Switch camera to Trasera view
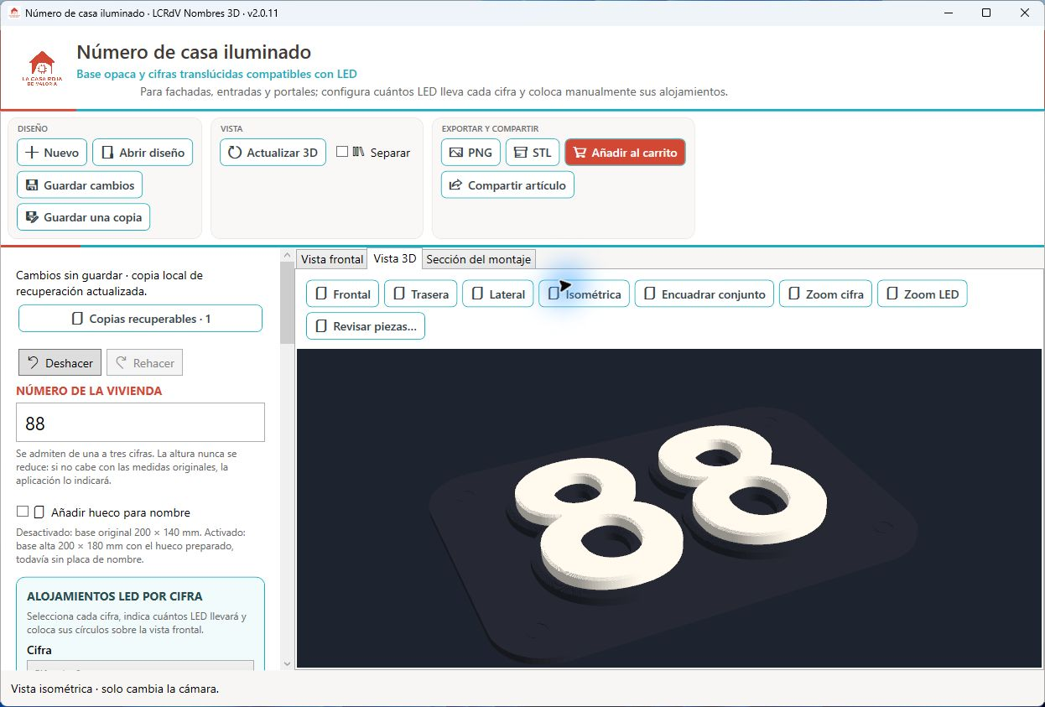This screenshot has width=1045, height=707. tap(420, 294)
